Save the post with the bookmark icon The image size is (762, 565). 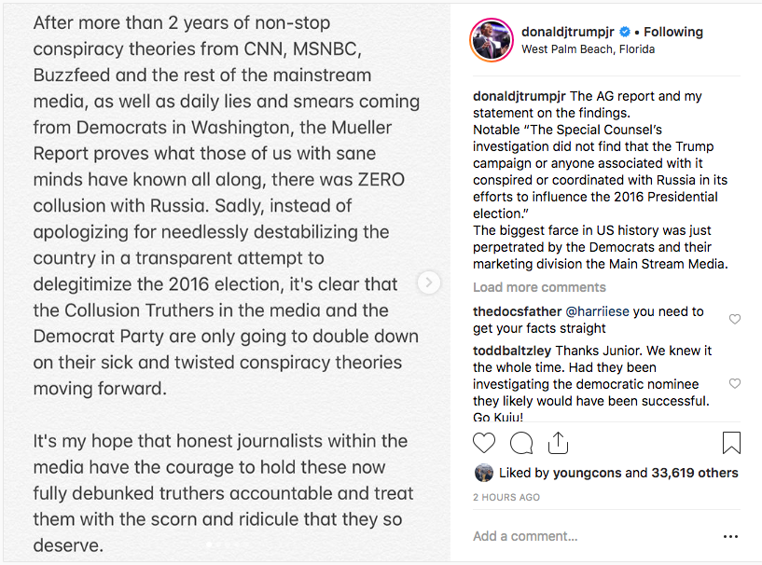click(x=731, y=443)
